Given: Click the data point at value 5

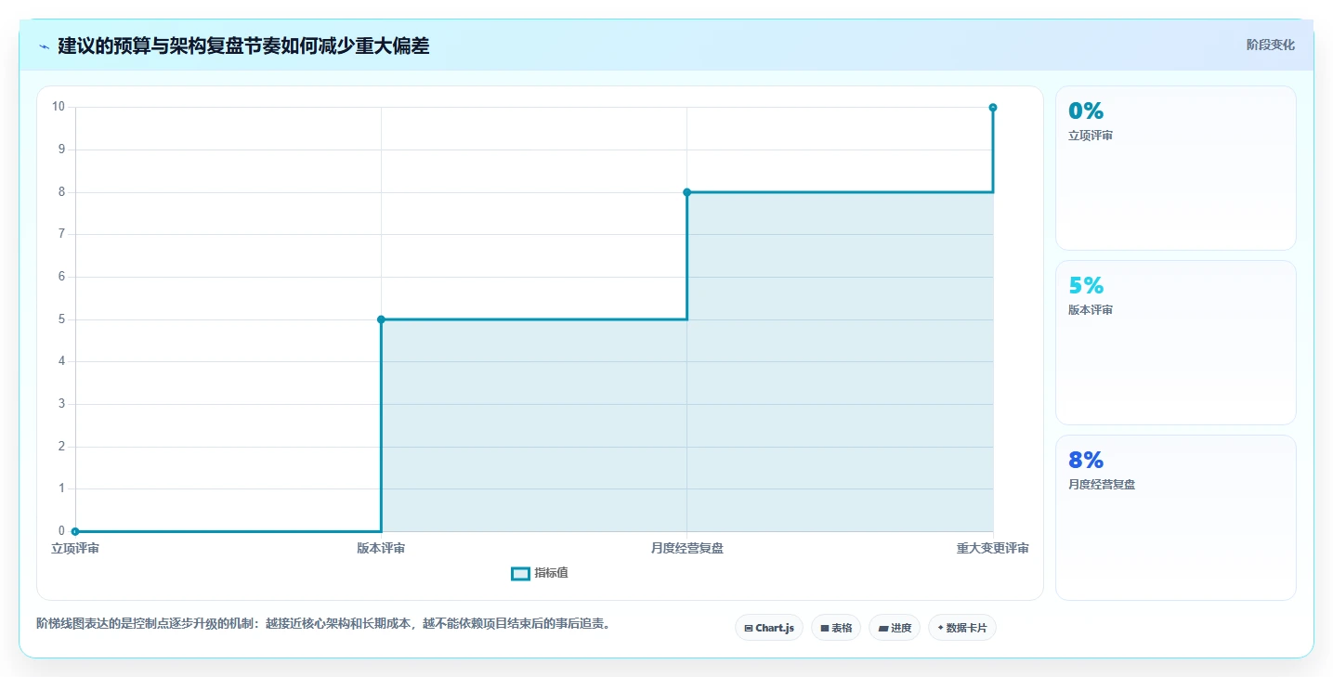Looking at the screenshot, I should pos(381,319).
